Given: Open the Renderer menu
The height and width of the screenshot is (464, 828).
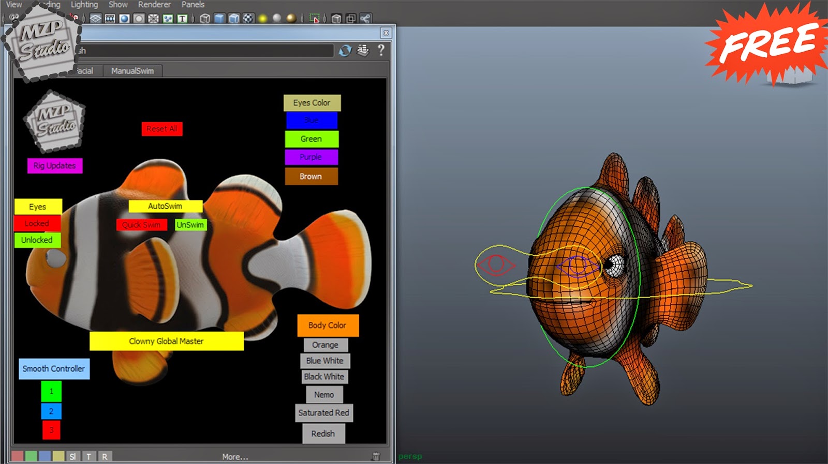Looking at the screenshot, I should coord(154,5).
